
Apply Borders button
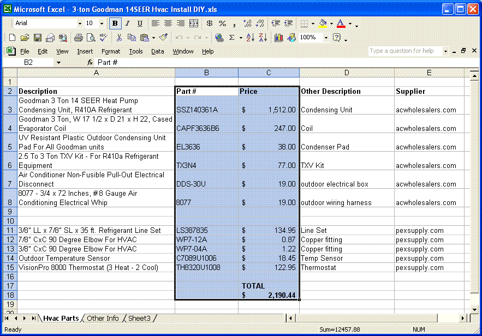(x=304, y=23)
